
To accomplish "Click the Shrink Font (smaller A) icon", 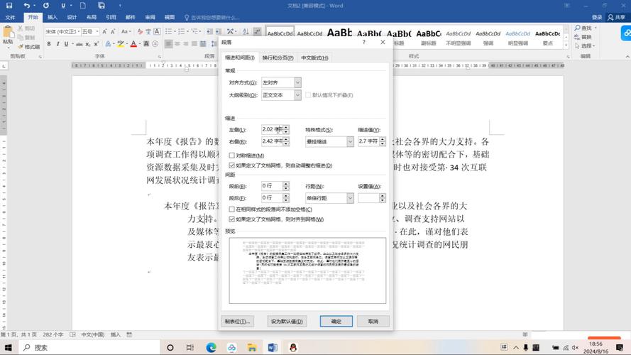I will point(113,31).
